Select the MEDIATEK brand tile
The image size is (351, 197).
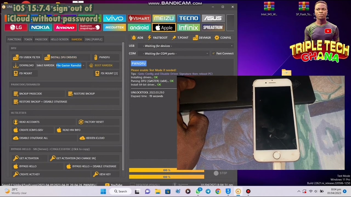coord(114,27)
